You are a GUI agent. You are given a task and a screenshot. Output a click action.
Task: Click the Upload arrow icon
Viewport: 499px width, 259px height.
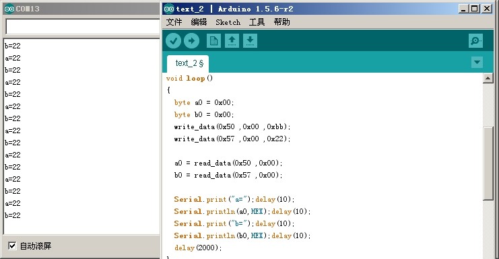point(191,40)
